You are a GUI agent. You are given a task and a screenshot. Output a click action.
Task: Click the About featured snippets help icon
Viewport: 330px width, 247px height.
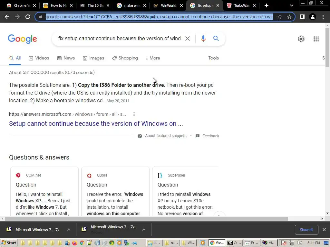click(x=140, y=136)
